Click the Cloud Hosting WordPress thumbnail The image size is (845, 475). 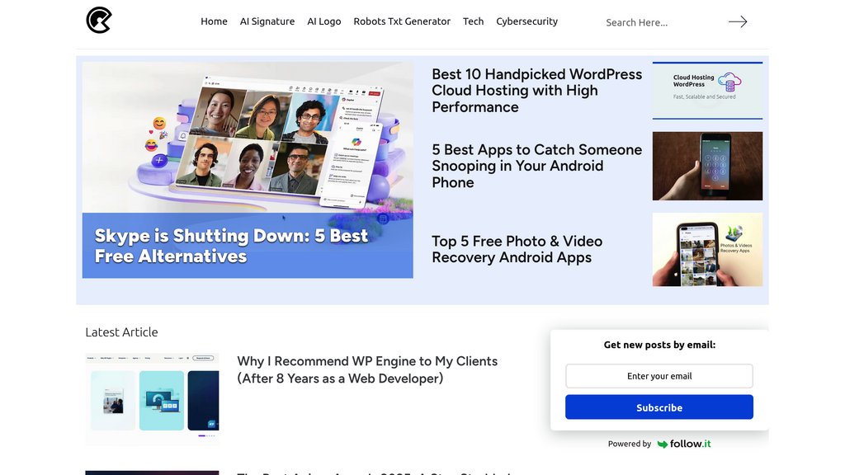[x=707, y=91]
